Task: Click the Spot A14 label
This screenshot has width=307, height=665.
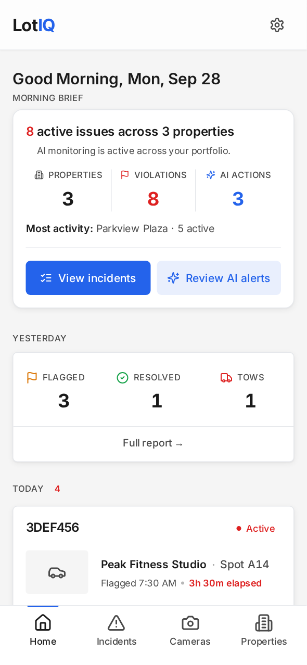Action: (x=245, y=565)
